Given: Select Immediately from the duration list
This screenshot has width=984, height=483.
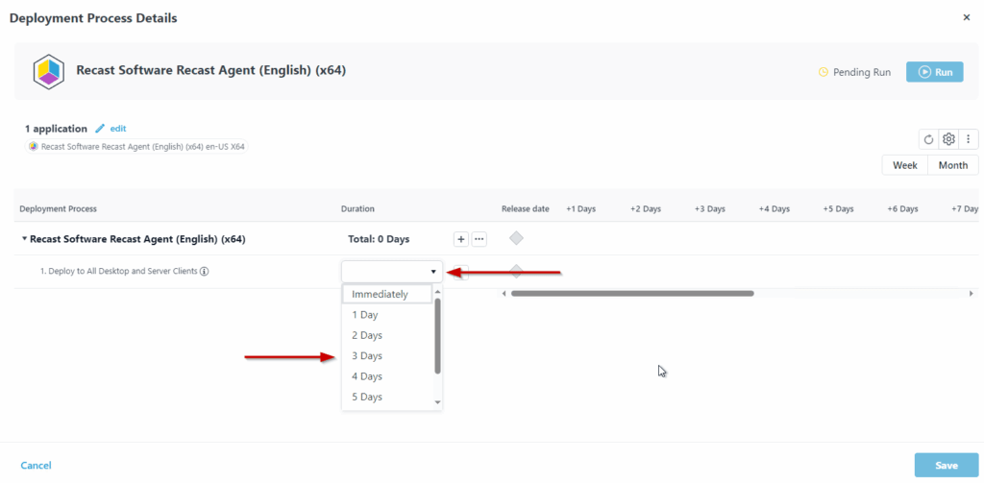Looking at the screenshot, I should pyautogui.click(x=380, y=294).
